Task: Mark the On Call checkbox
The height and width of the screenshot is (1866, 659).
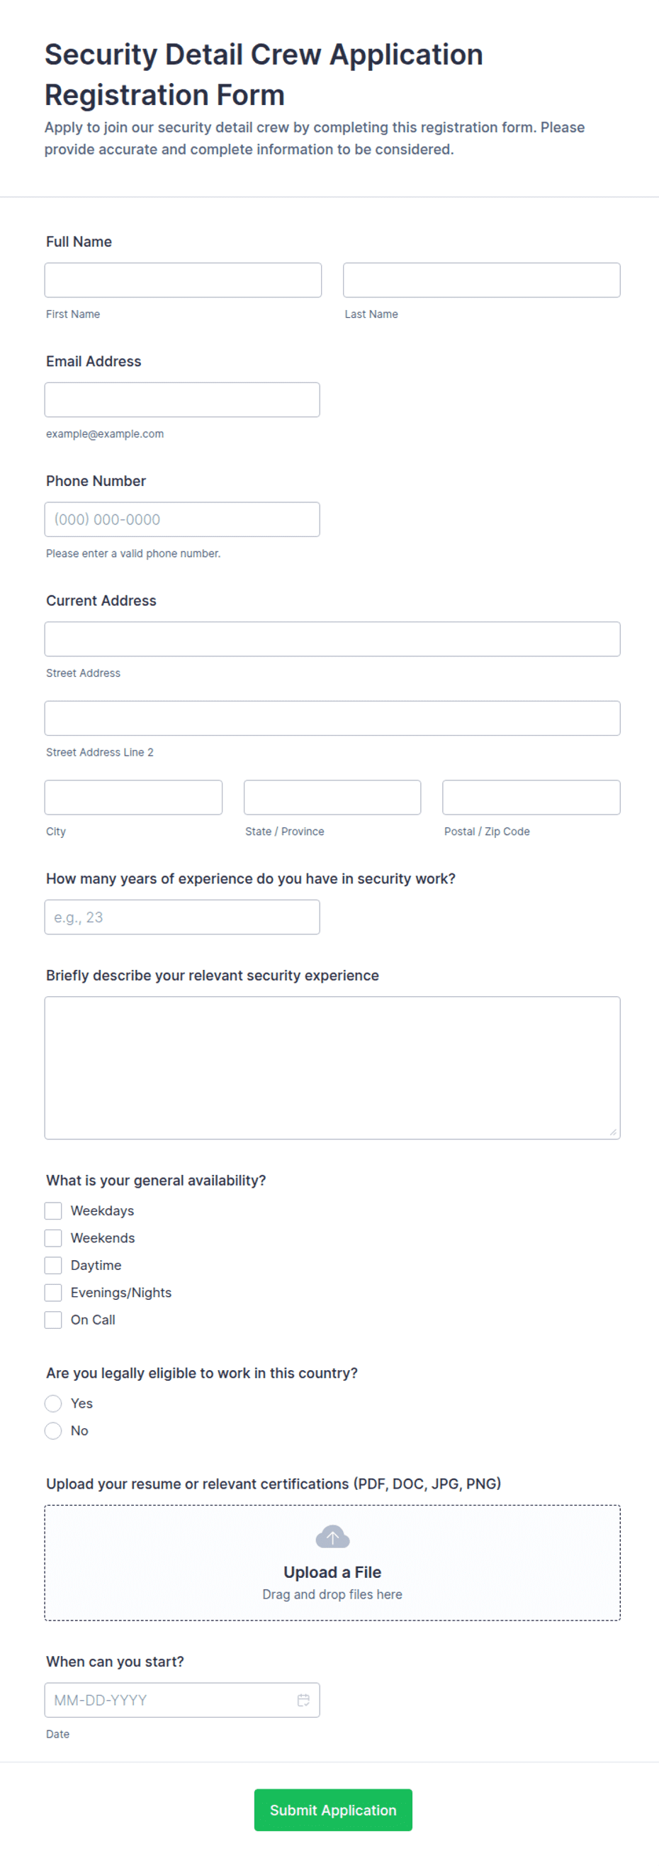Action: 53,1320
